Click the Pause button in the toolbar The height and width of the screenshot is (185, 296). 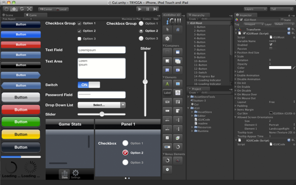[148, 9]
